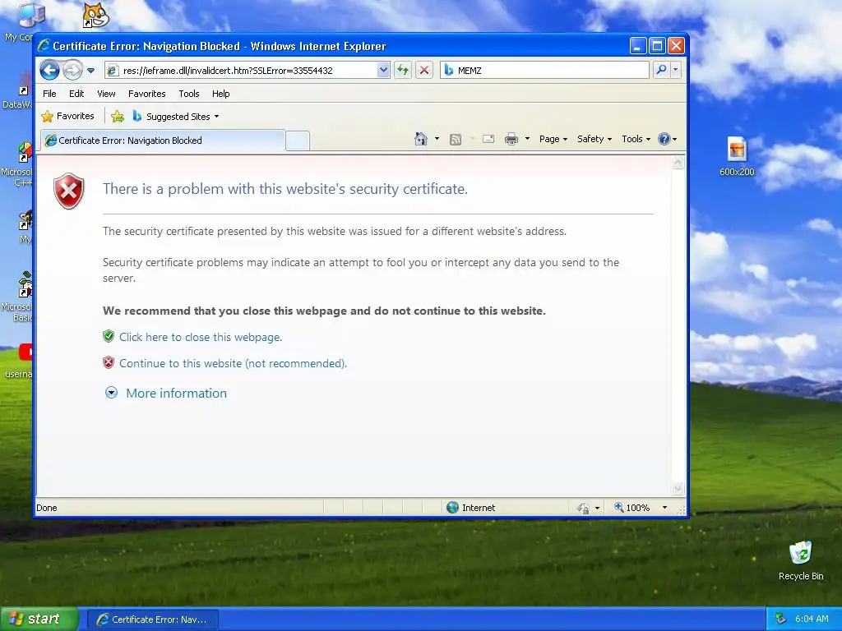Click the Print icon
Image resolution: width=842 pixels, height=631 pixels.
511,140
